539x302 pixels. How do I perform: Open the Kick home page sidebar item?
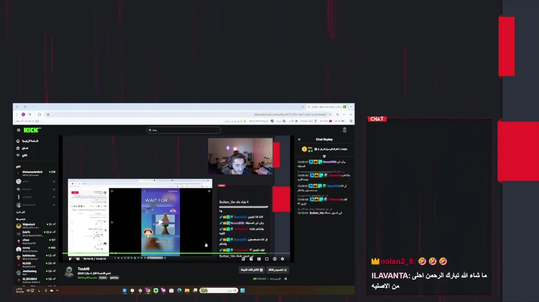[27, 141]
